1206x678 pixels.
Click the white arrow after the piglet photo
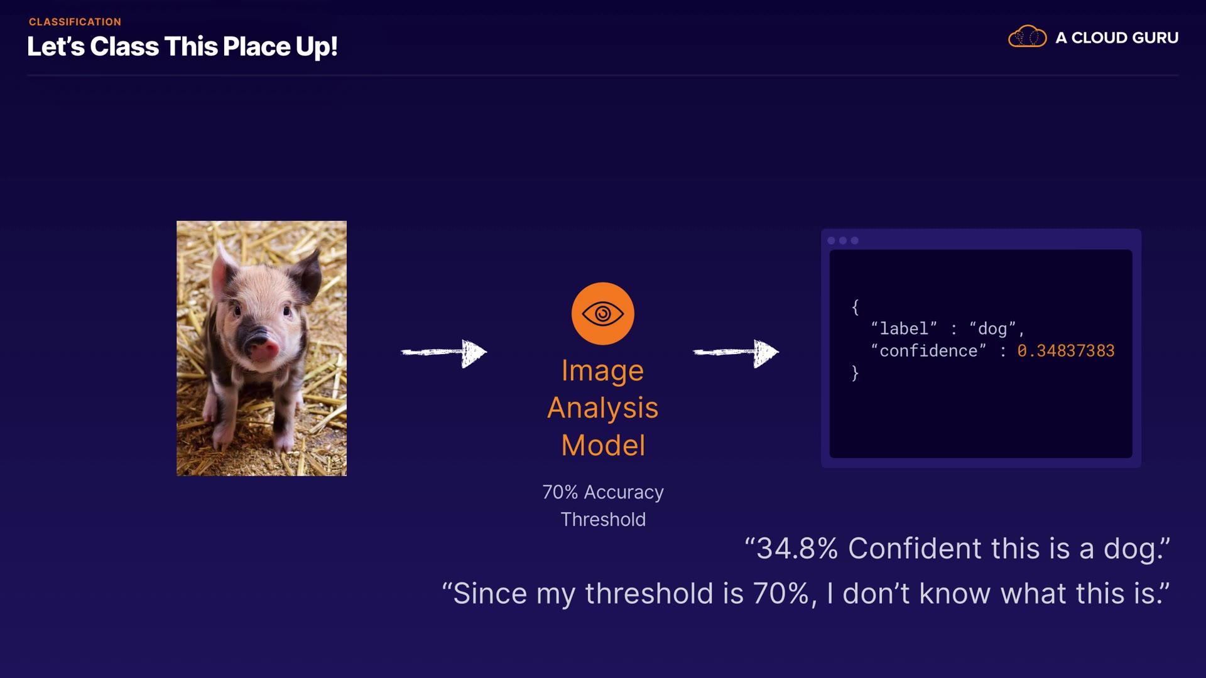click(444, 353)
